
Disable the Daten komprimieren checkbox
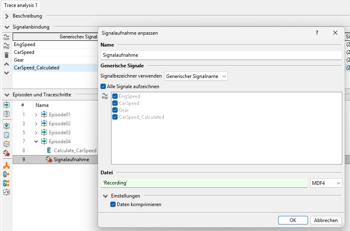113,204
